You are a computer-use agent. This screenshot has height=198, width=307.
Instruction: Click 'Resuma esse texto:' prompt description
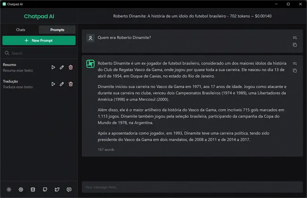click(18, 70)
